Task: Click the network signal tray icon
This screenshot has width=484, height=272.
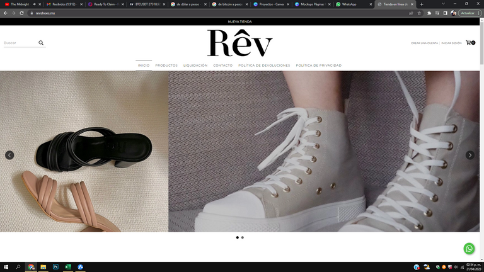Action: tap(462, 267)
